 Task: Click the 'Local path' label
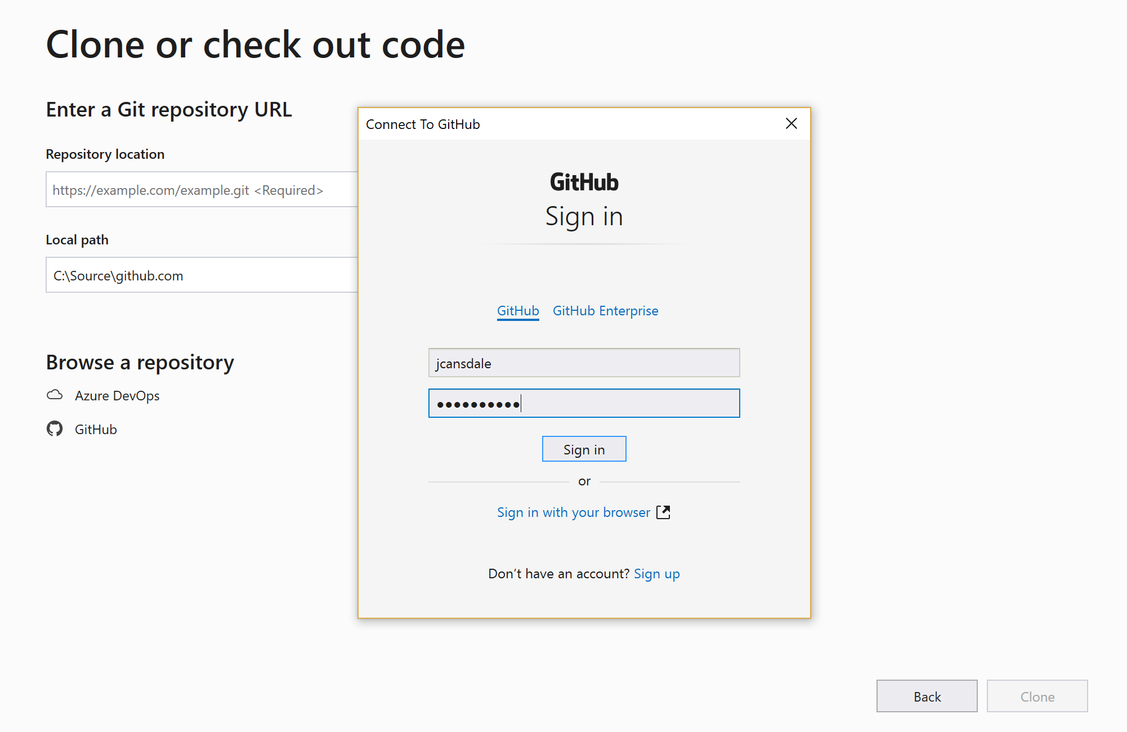pyautogui.click(x=77, y=239)
